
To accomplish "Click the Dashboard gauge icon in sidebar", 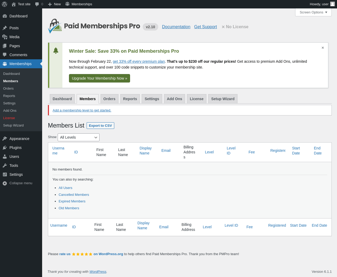I will pyautogui.click(x=5, y=16).
